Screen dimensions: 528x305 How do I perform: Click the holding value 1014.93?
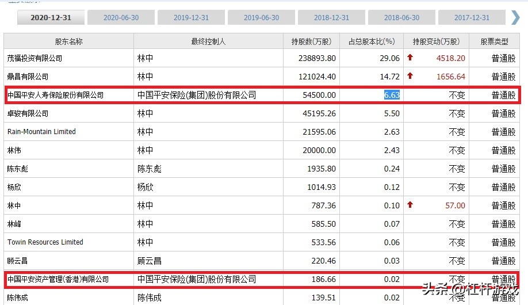click(322, 187)
